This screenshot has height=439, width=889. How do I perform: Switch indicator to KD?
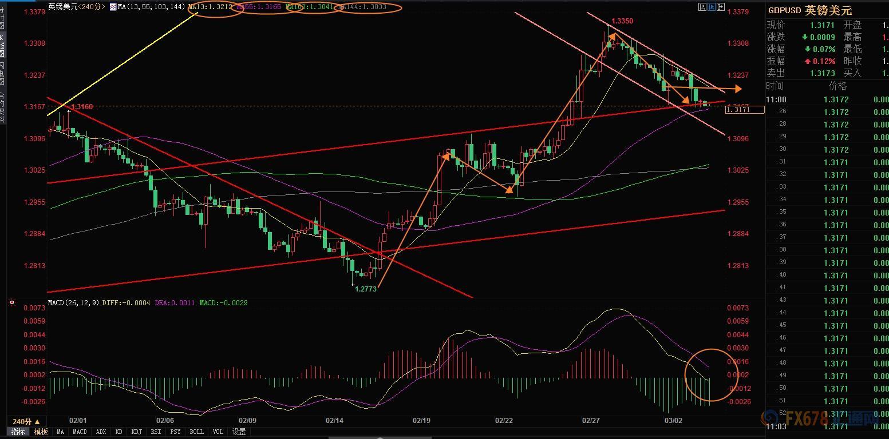(118, 432)
